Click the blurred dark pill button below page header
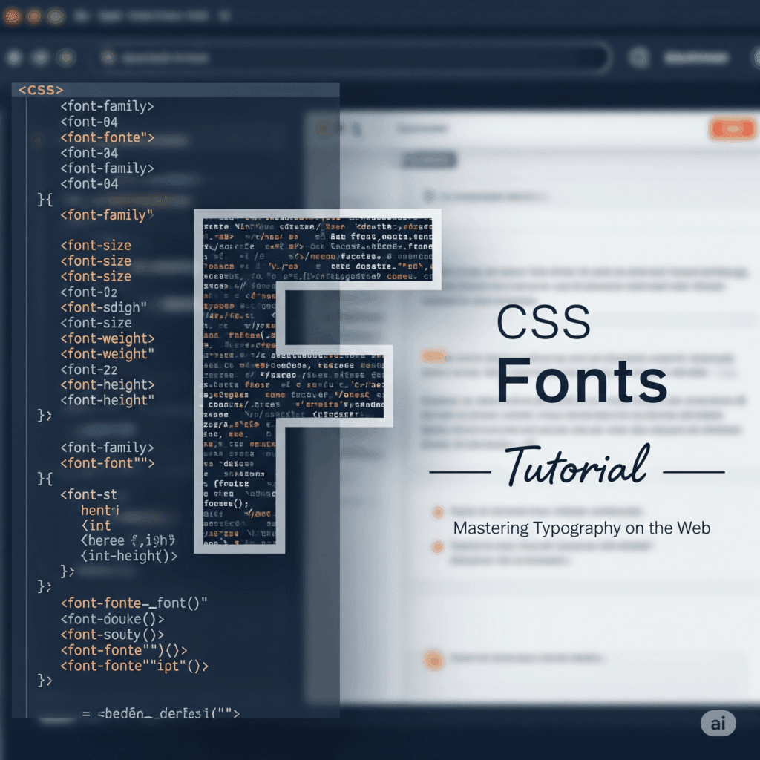This screenshot has width=760, height=760. [x=430, y=160]
